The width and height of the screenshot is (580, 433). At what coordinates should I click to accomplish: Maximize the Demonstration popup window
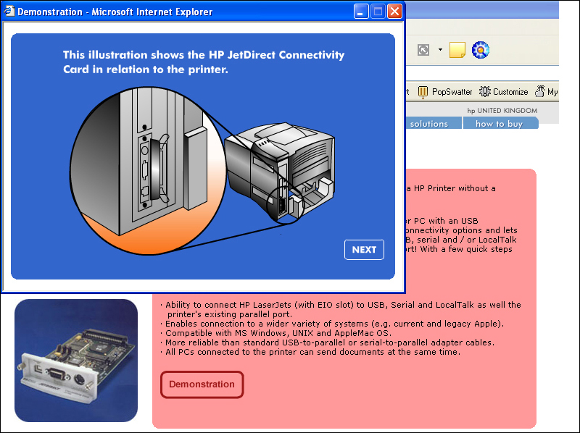pos(378,12)
